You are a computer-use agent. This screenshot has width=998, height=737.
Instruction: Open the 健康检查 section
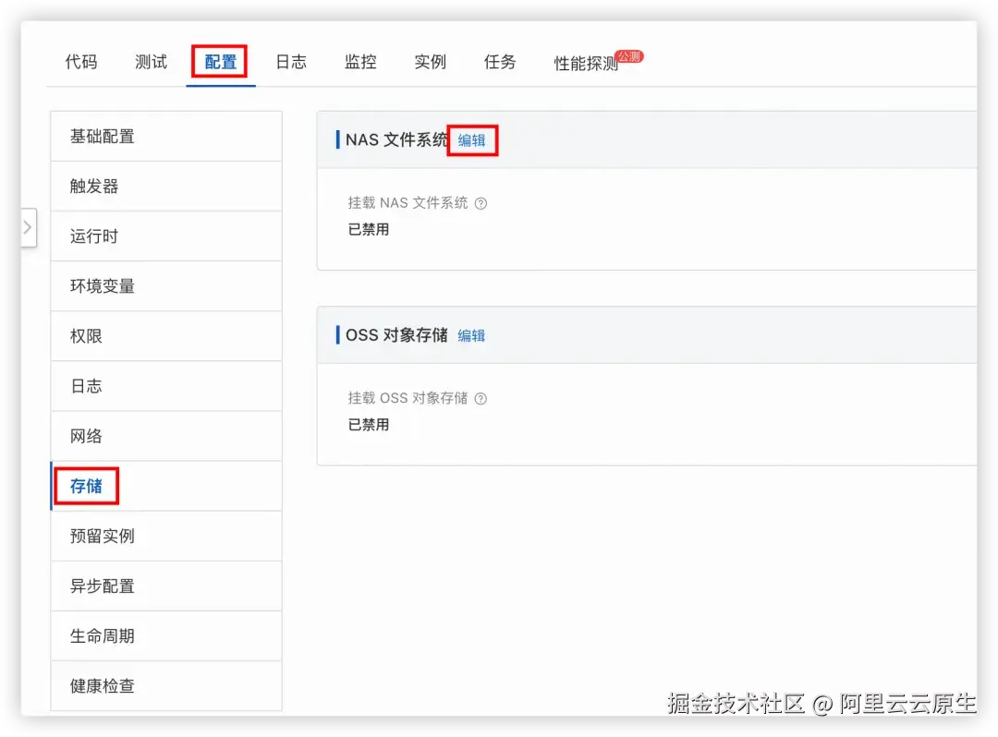103,685
